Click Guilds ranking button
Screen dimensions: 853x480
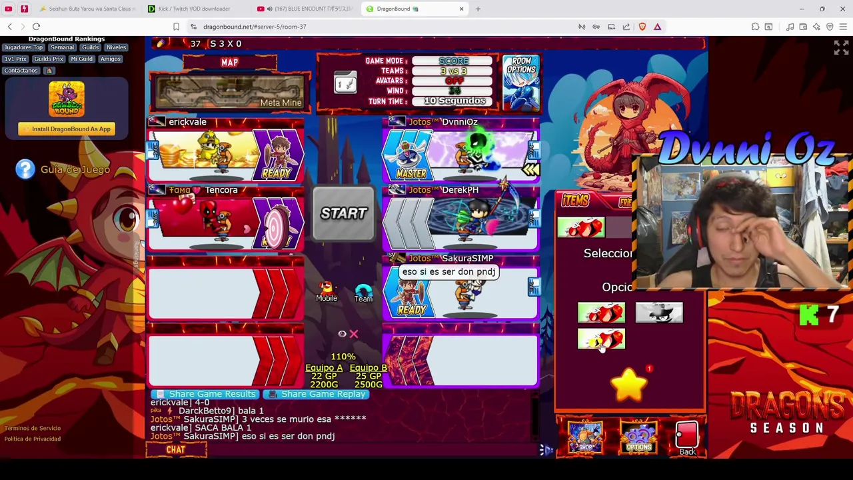point(90,47)
